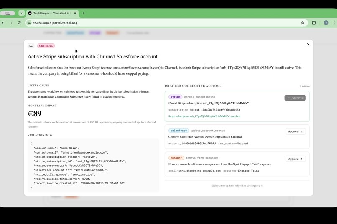Click the LIKELY CAUSE heading
The image size is (337, 224).
(x=38, y=86)
